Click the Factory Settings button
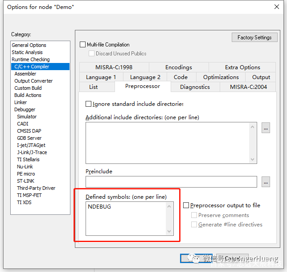 [254, 38]
